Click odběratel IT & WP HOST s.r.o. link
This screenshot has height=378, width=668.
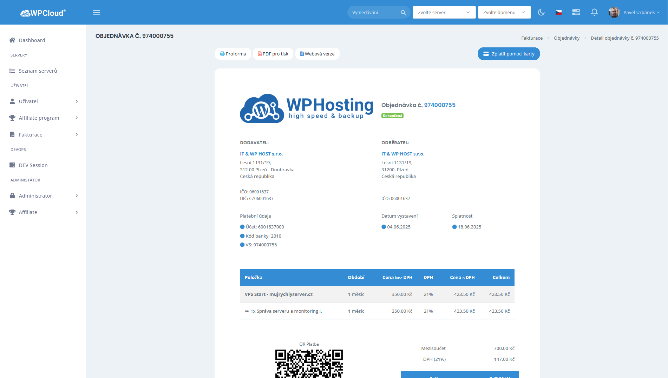click(x=403, y=154)
